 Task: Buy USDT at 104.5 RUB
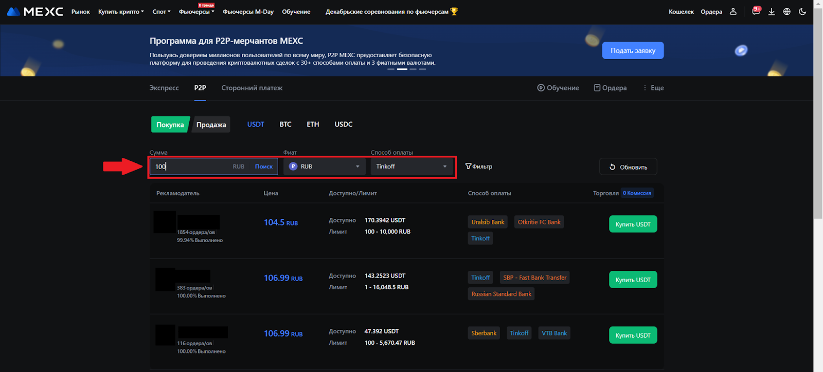click(x=633, y=224)
